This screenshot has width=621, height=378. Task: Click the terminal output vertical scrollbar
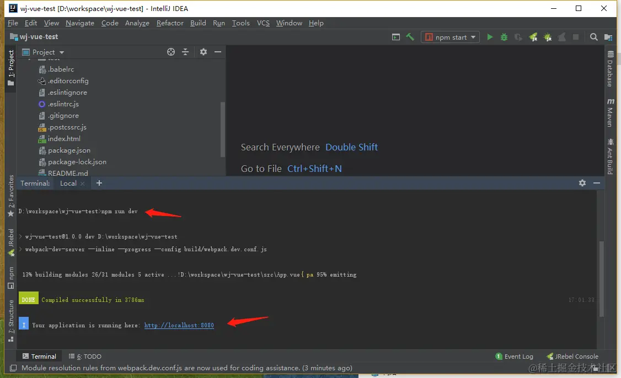click(x=602, y=279)
